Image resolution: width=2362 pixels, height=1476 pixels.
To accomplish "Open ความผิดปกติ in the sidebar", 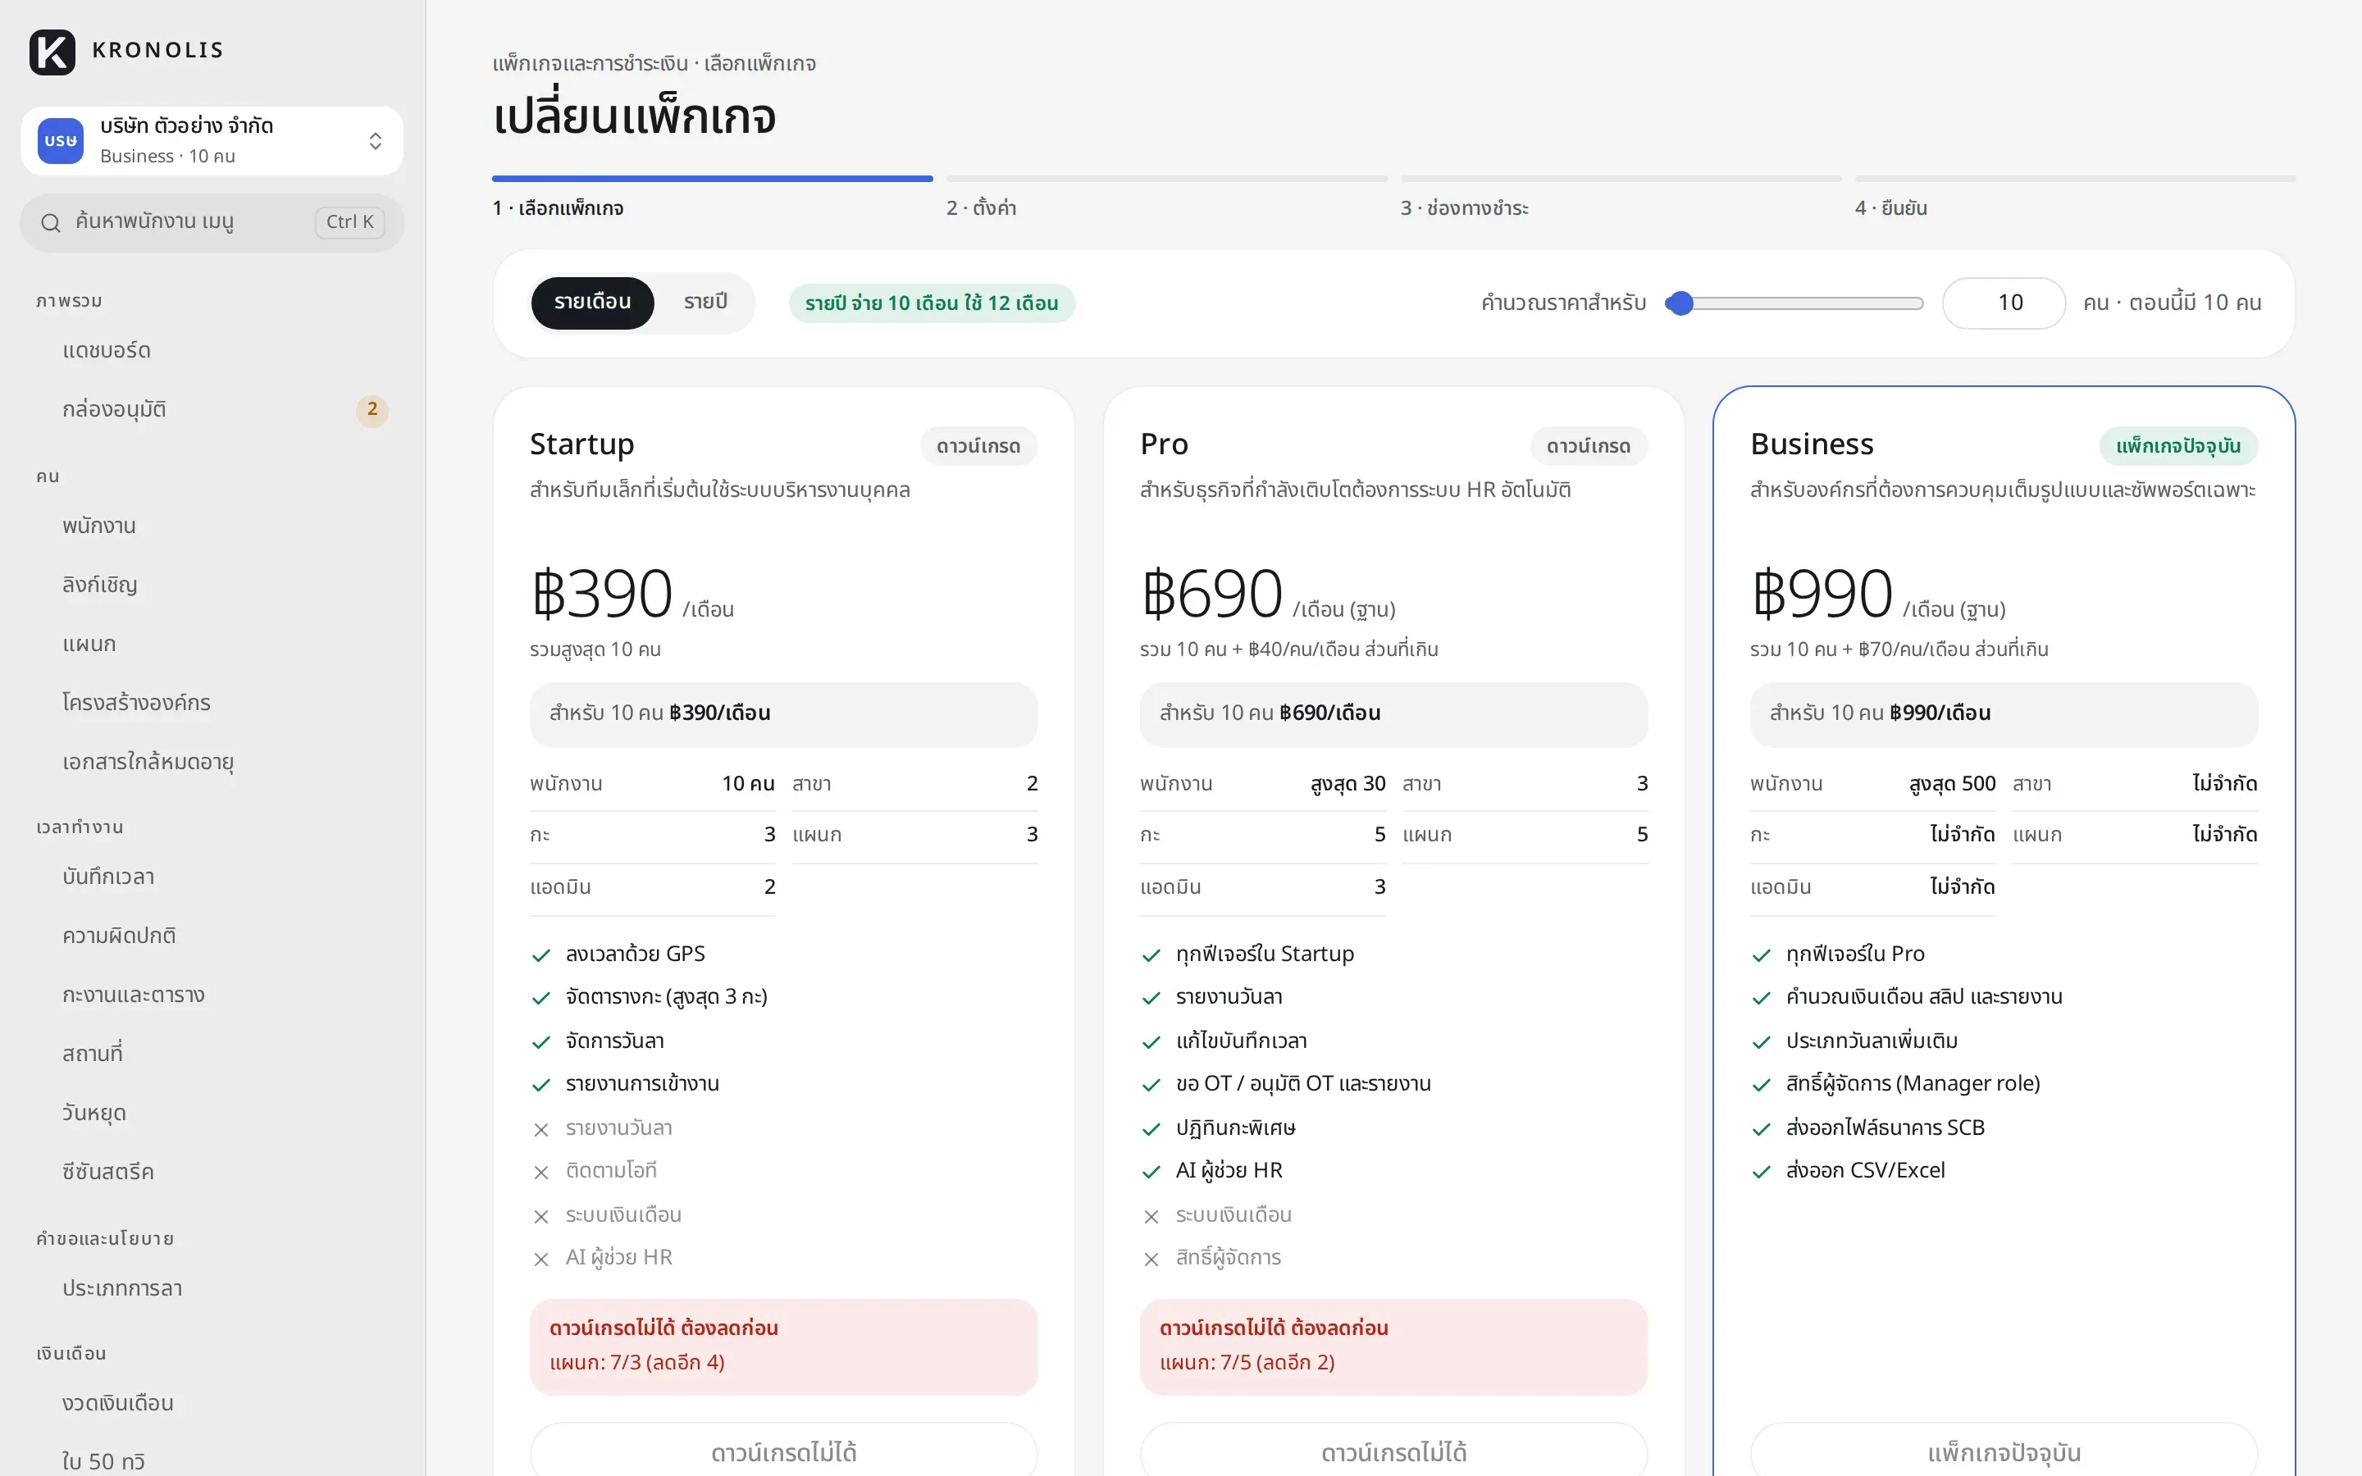I will [x=212, y=936].
